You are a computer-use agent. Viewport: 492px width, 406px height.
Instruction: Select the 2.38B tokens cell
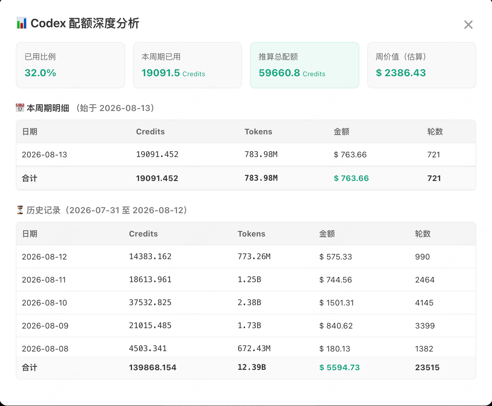click(250, 303)
